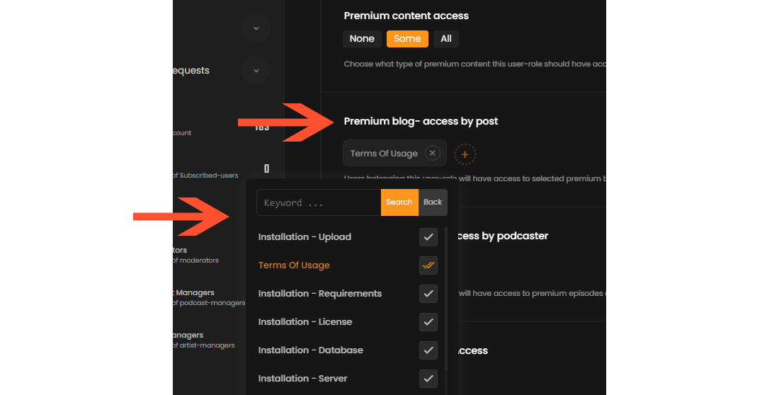The height and width of the screenshot is (395, 779).
Task: Remove the Terms Of Usage tag
Action: coord(432,153)
